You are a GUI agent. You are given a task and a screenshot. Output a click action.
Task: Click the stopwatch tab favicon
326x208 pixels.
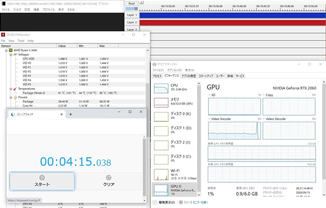(13, 114)
